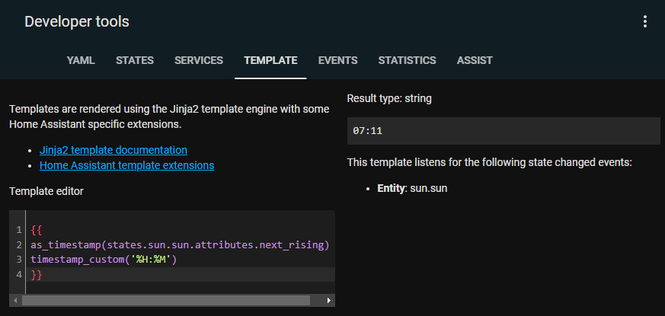Click the editor scrollbar right arrow
This screenshot has height=316, width=665.
329,301
